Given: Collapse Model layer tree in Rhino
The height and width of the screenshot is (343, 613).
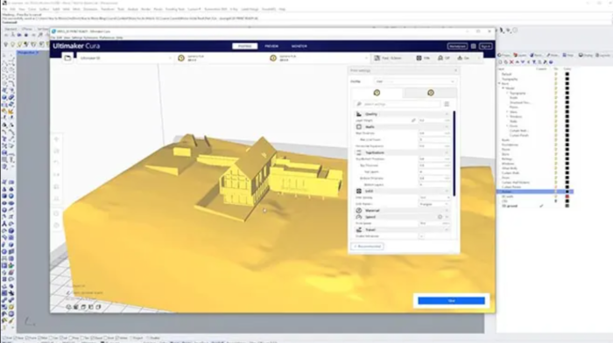Looking at the screenshot, I should coord(504,88).
